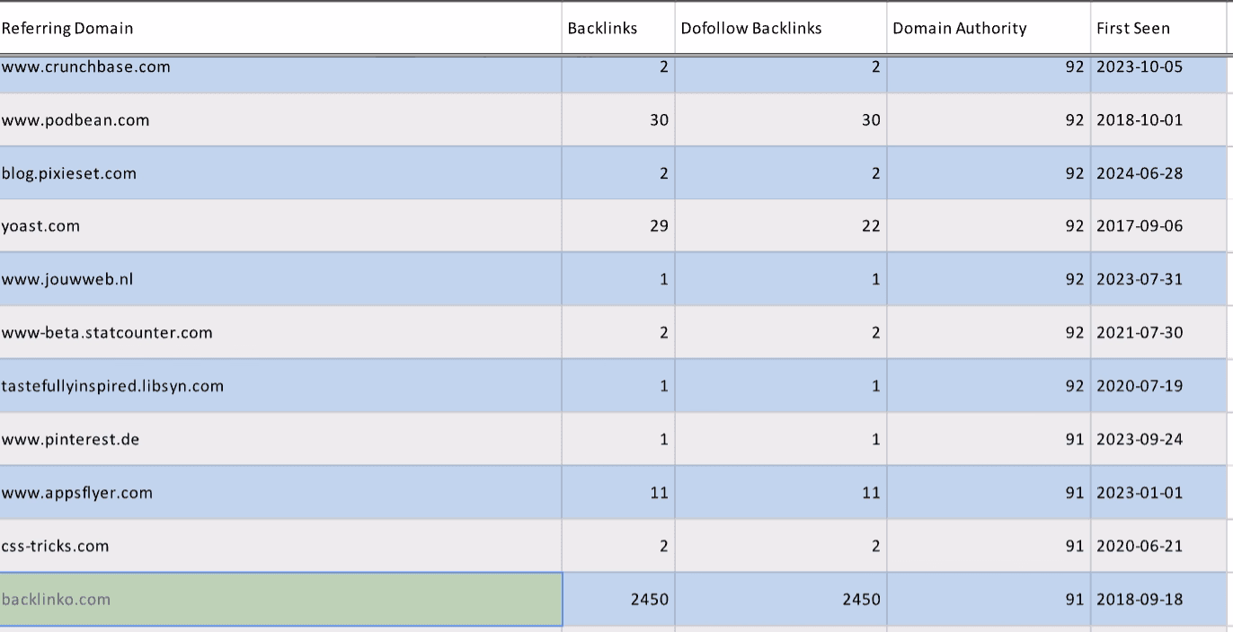Click Domain Authority 92 in yoast row
This screenshot has width=1233, height=632.
pos(989,226)
